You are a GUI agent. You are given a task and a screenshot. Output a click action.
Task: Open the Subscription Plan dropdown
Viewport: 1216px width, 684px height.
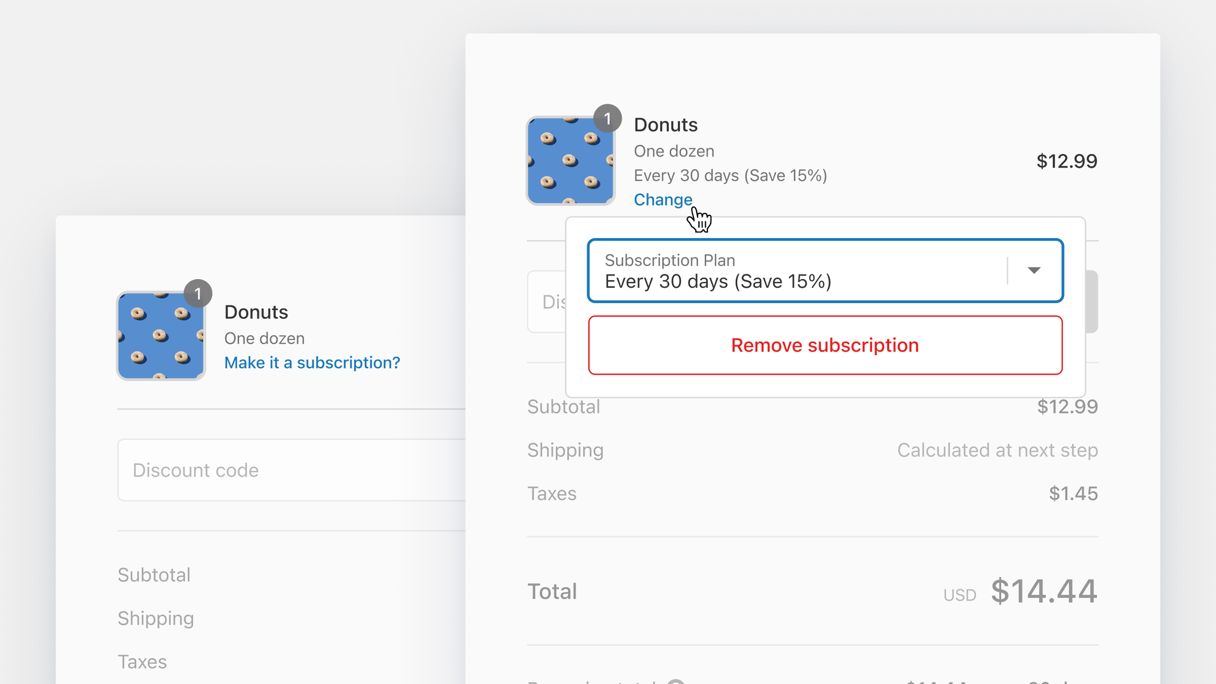825,271
